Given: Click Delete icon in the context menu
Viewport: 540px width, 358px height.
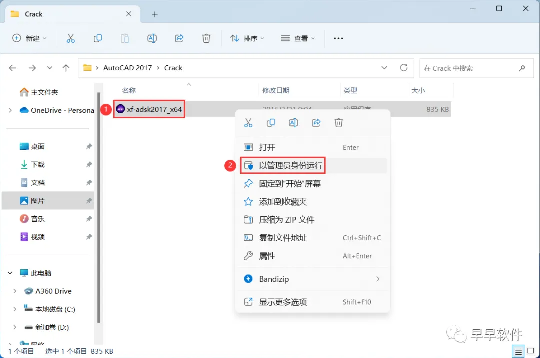Looking at the screenshot, I should 339,123.
